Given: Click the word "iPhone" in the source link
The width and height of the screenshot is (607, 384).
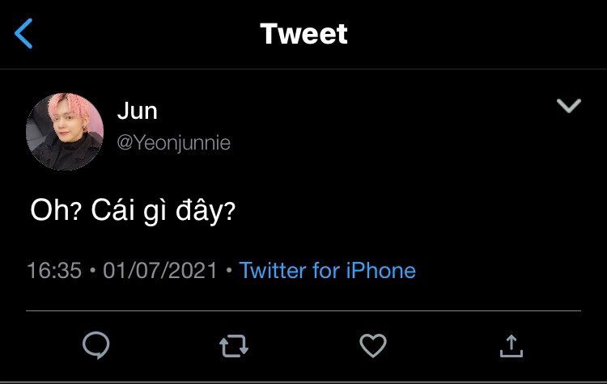Looking at the screenshot, I should click(379, 270).
